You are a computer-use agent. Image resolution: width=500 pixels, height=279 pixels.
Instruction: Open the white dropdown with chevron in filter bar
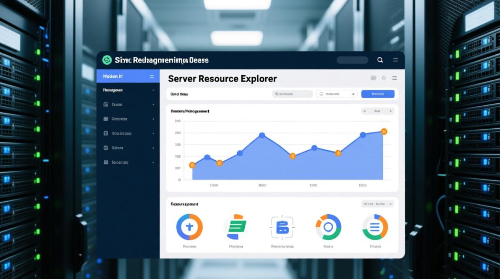(337, 94)
